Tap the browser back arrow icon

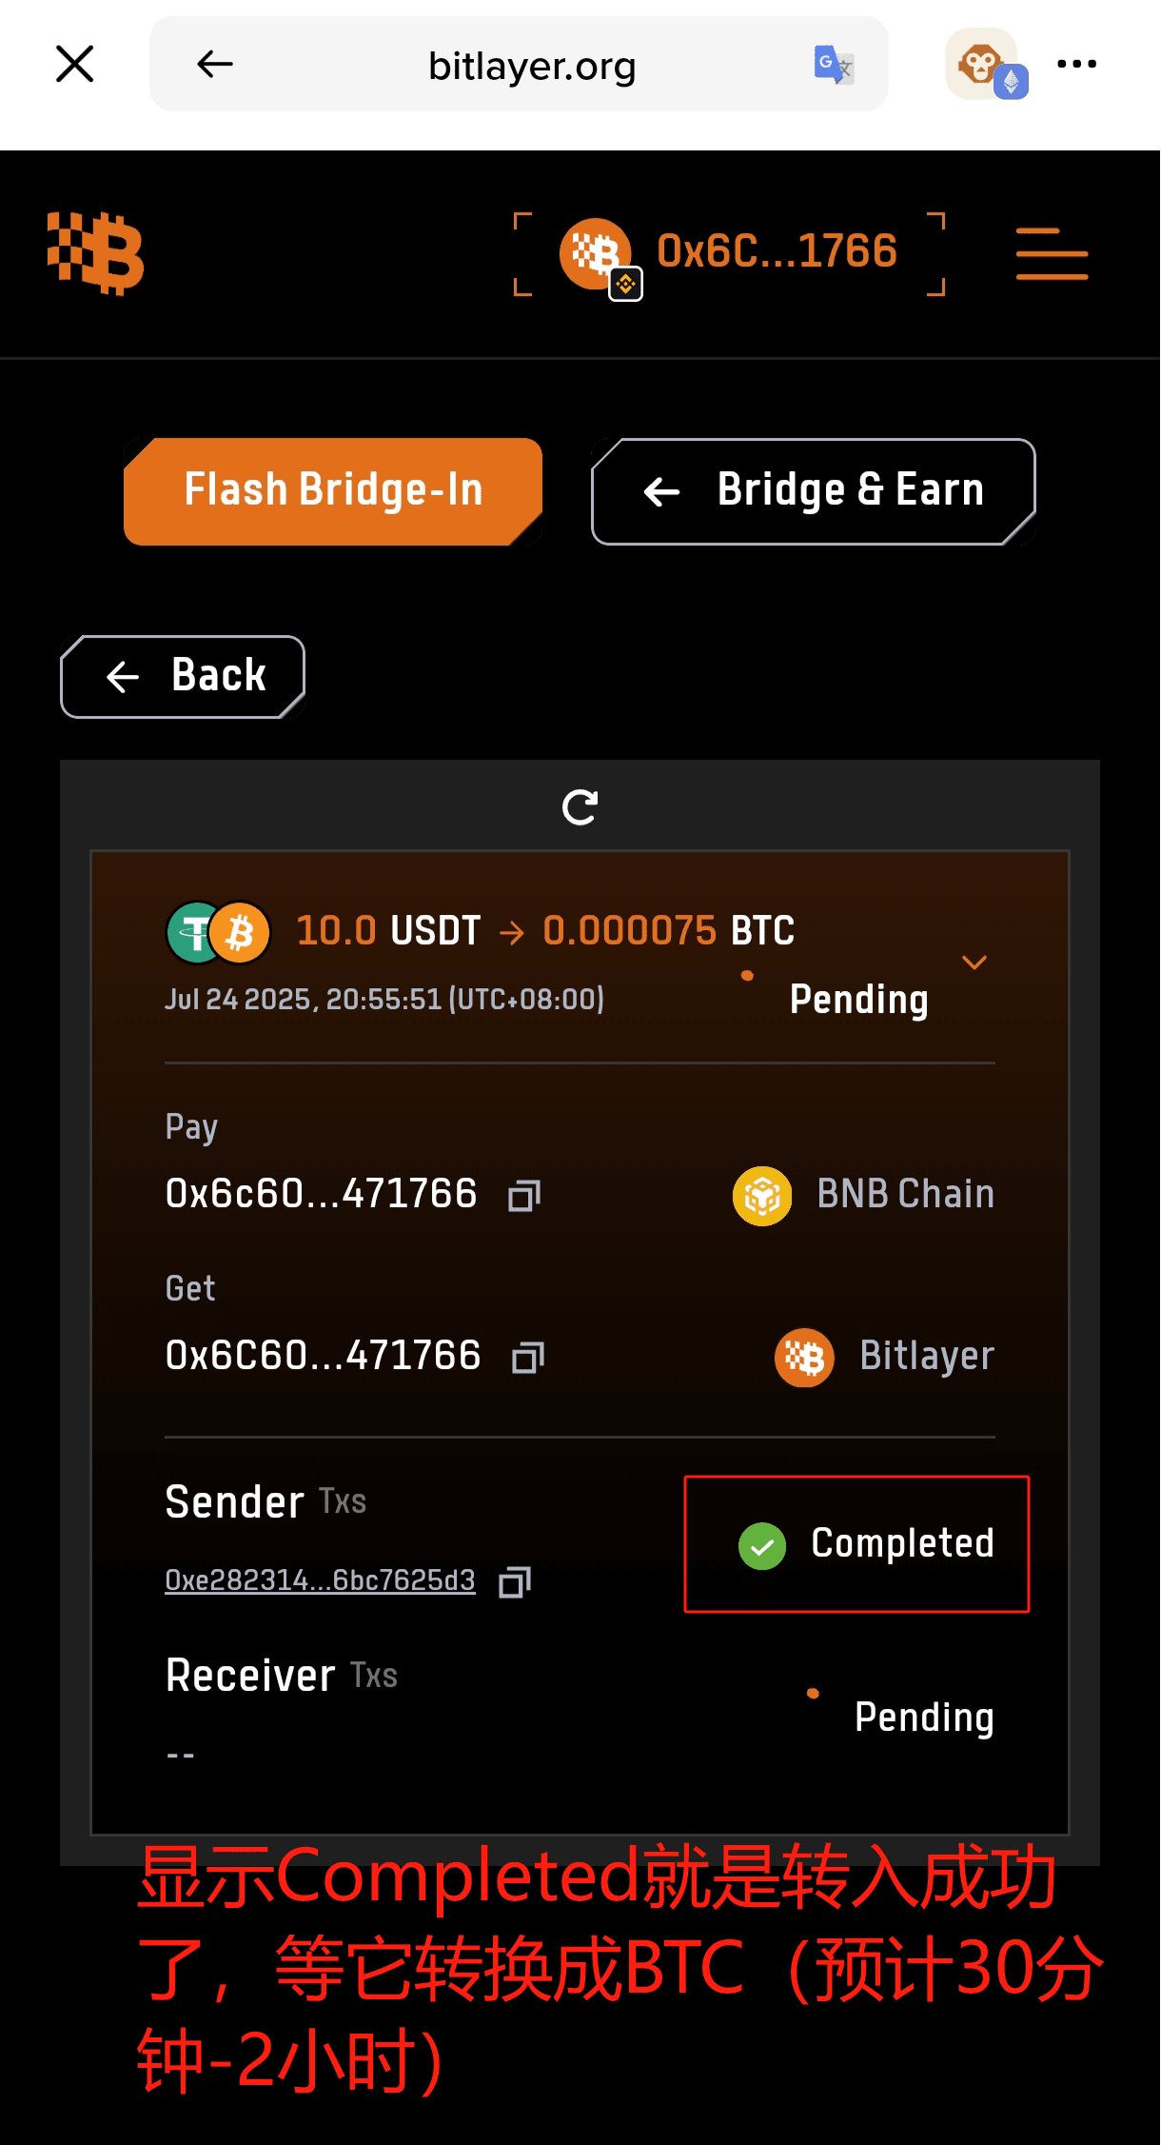coord(215,64)
